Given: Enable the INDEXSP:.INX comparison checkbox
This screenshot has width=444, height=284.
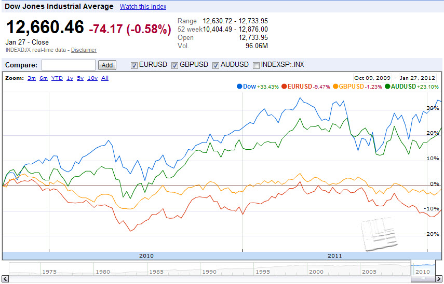Looking at the screenshot, I should 256,65.
